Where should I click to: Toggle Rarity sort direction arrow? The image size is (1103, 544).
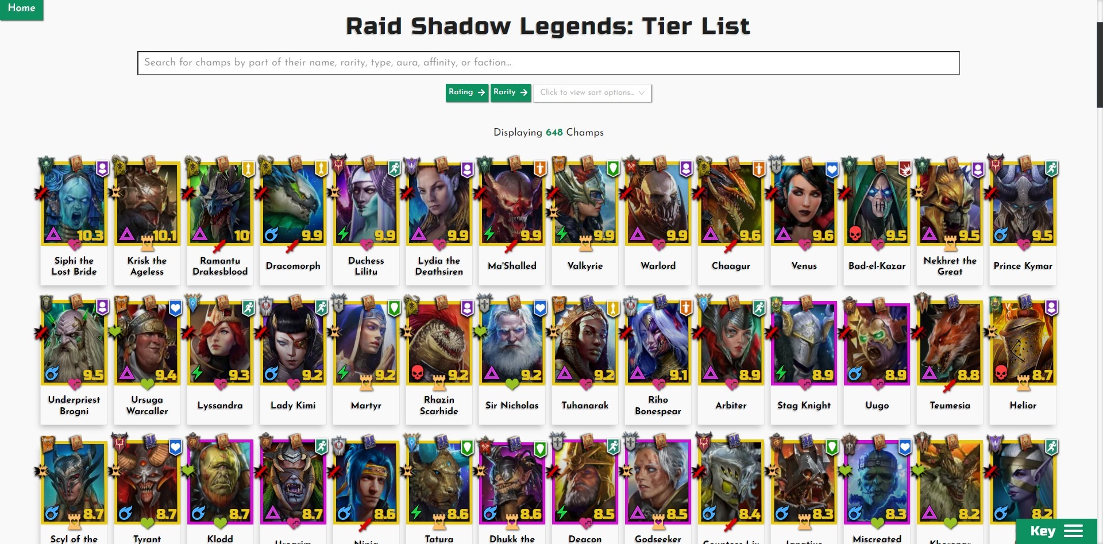point(523,92)
